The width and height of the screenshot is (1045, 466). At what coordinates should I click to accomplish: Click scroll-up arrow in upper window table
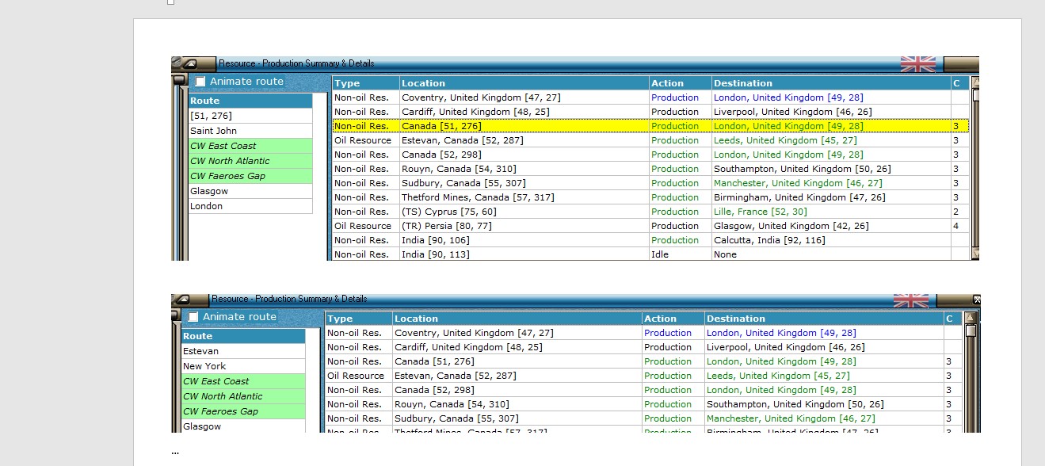pyautogui.click(x=976, y=82)
